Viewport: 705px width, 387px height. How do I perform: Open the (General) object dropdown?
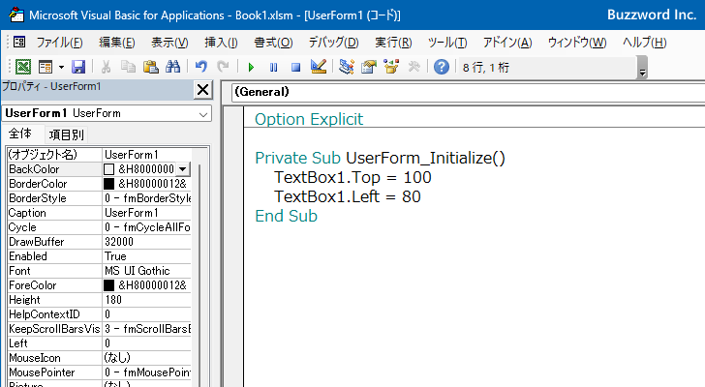(468, 92)
